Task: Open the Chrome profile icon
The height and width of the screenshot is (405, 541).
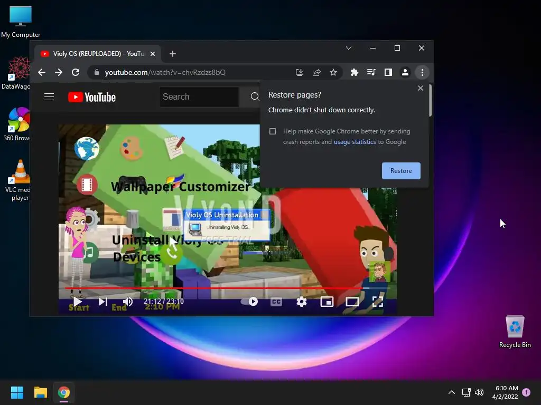Action: (405, 72)
